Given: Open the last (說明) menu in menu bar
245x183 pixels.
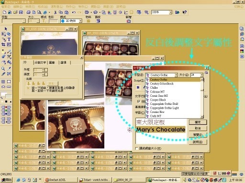Looking at the screenshot, I should click(121, 7).
